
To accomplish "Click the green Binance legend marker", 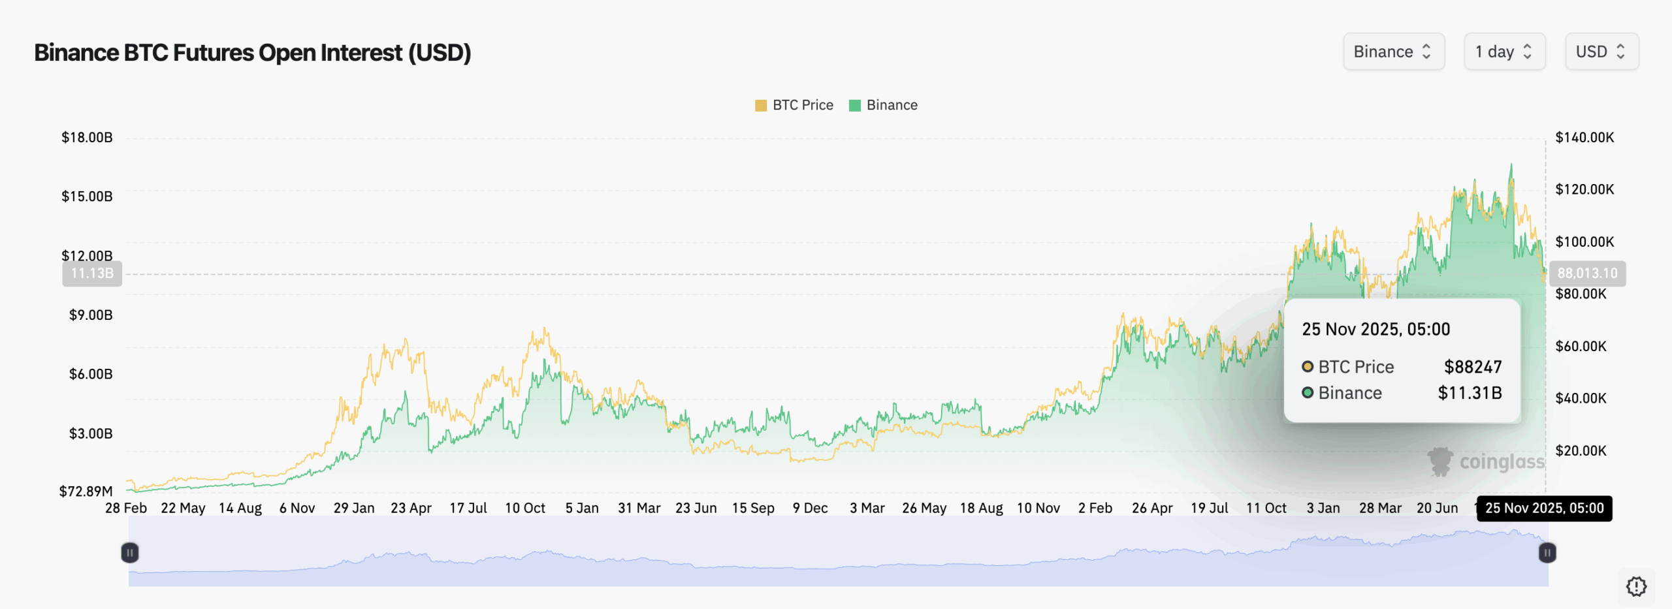I will (854, 104).
